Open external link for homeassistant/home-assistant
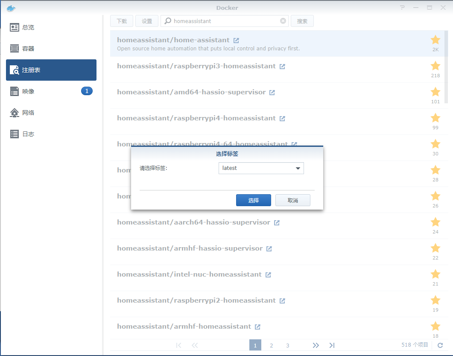 click(236, 41)
